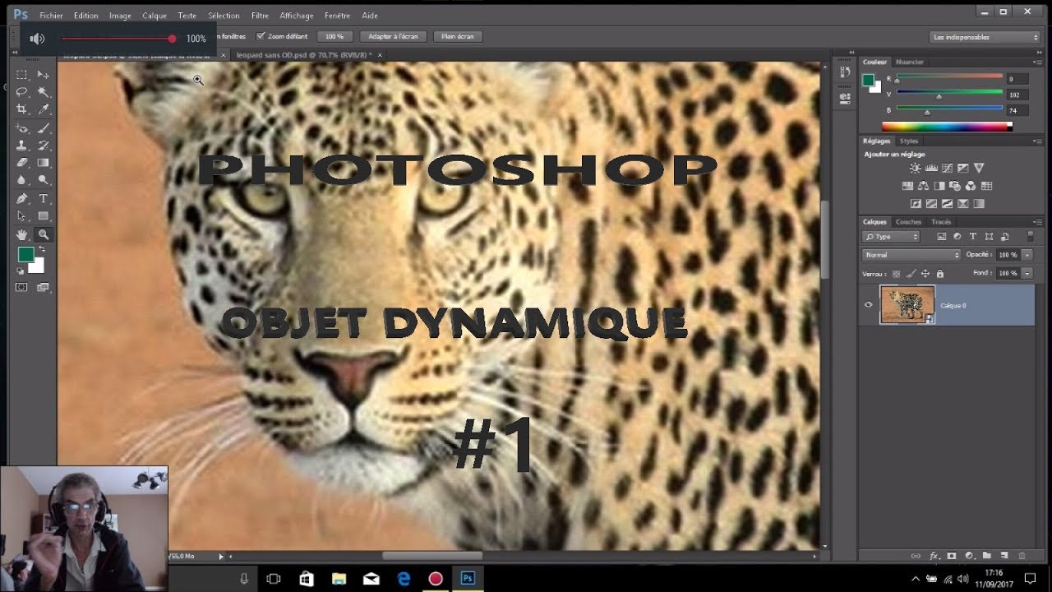The width and height of the screenshot is (1052, 592).
Task: Select the Path Selection arrow tool
Action: [22, 216]
